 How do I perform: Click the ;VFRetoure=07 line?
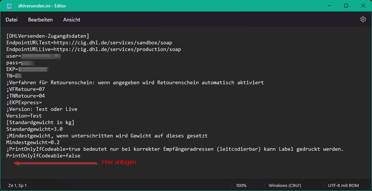(26, 89)
